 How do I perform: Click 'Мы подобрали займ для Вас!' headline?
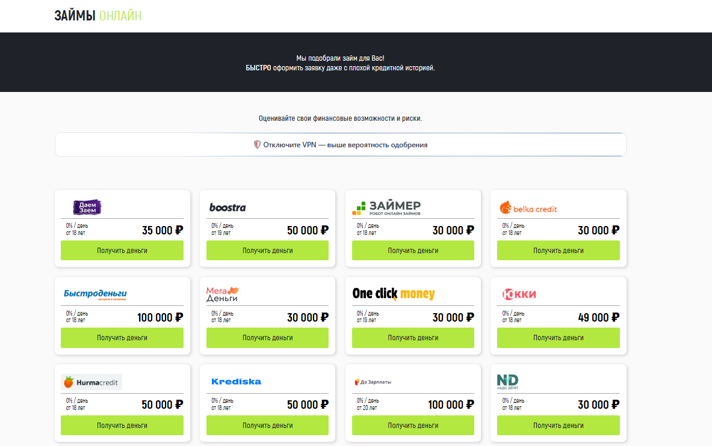(x=340, y=58)
